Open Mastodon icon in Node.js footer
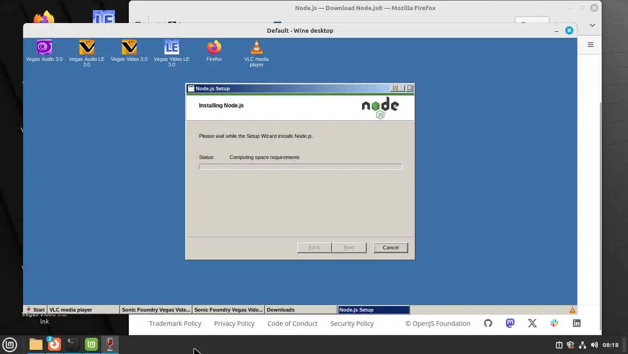This screenshot has height=354, width=628. (x=510, y=323)
